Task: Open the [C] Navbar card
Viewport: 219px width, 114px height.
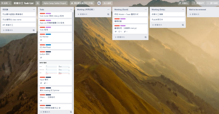Action: [55, 37]
